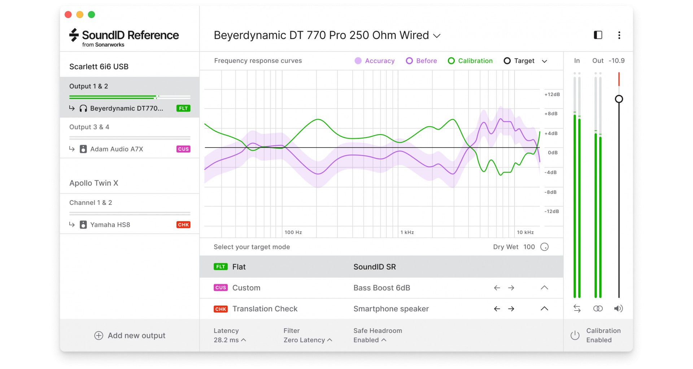Screen dimensions: 693x369
Task: Go to next Custom preset arrow
Action: coord(511,288)
